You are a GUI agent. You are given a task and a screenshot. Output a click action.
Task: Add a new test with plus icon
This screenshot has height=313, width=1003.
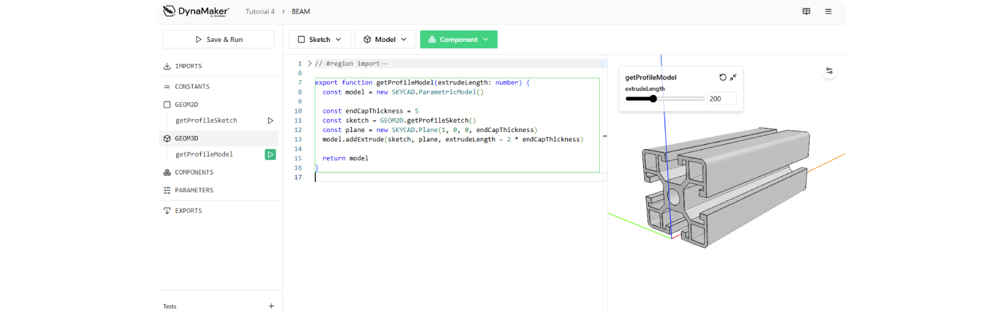[271, 306]
